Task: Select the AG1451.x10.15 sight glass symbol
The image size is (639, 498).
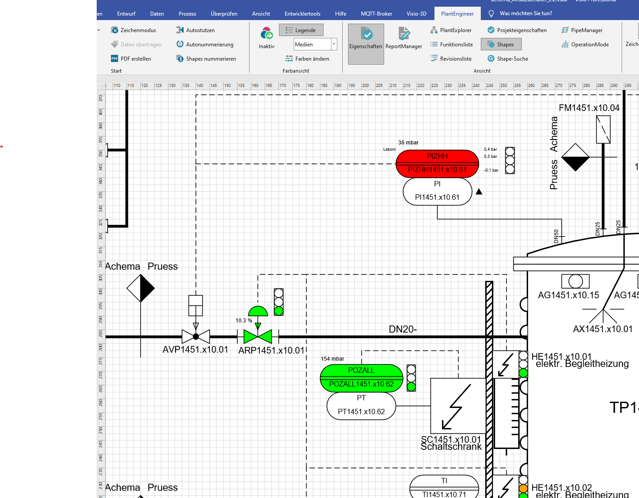Action: pos(575,281)
